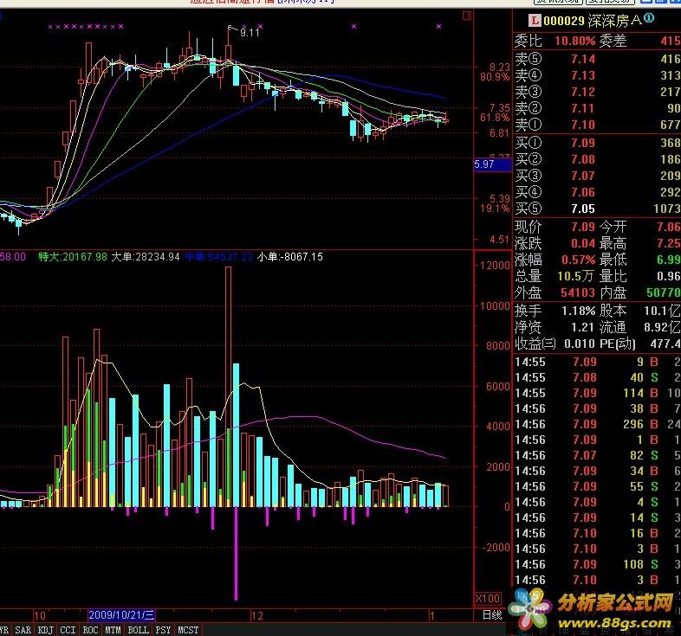Click the 小单:-8067.15 indicator value

point(290,257)
